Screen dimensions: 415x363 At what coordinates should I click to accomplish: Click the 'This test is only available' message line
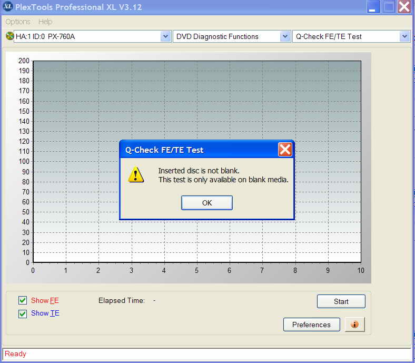coord(223,180)
